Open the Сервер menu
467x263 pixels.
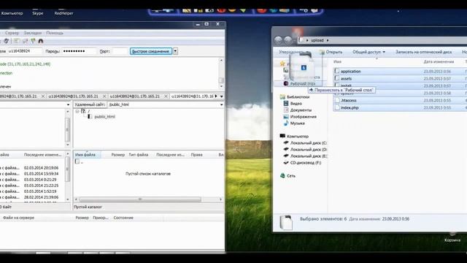click(12, 33)
